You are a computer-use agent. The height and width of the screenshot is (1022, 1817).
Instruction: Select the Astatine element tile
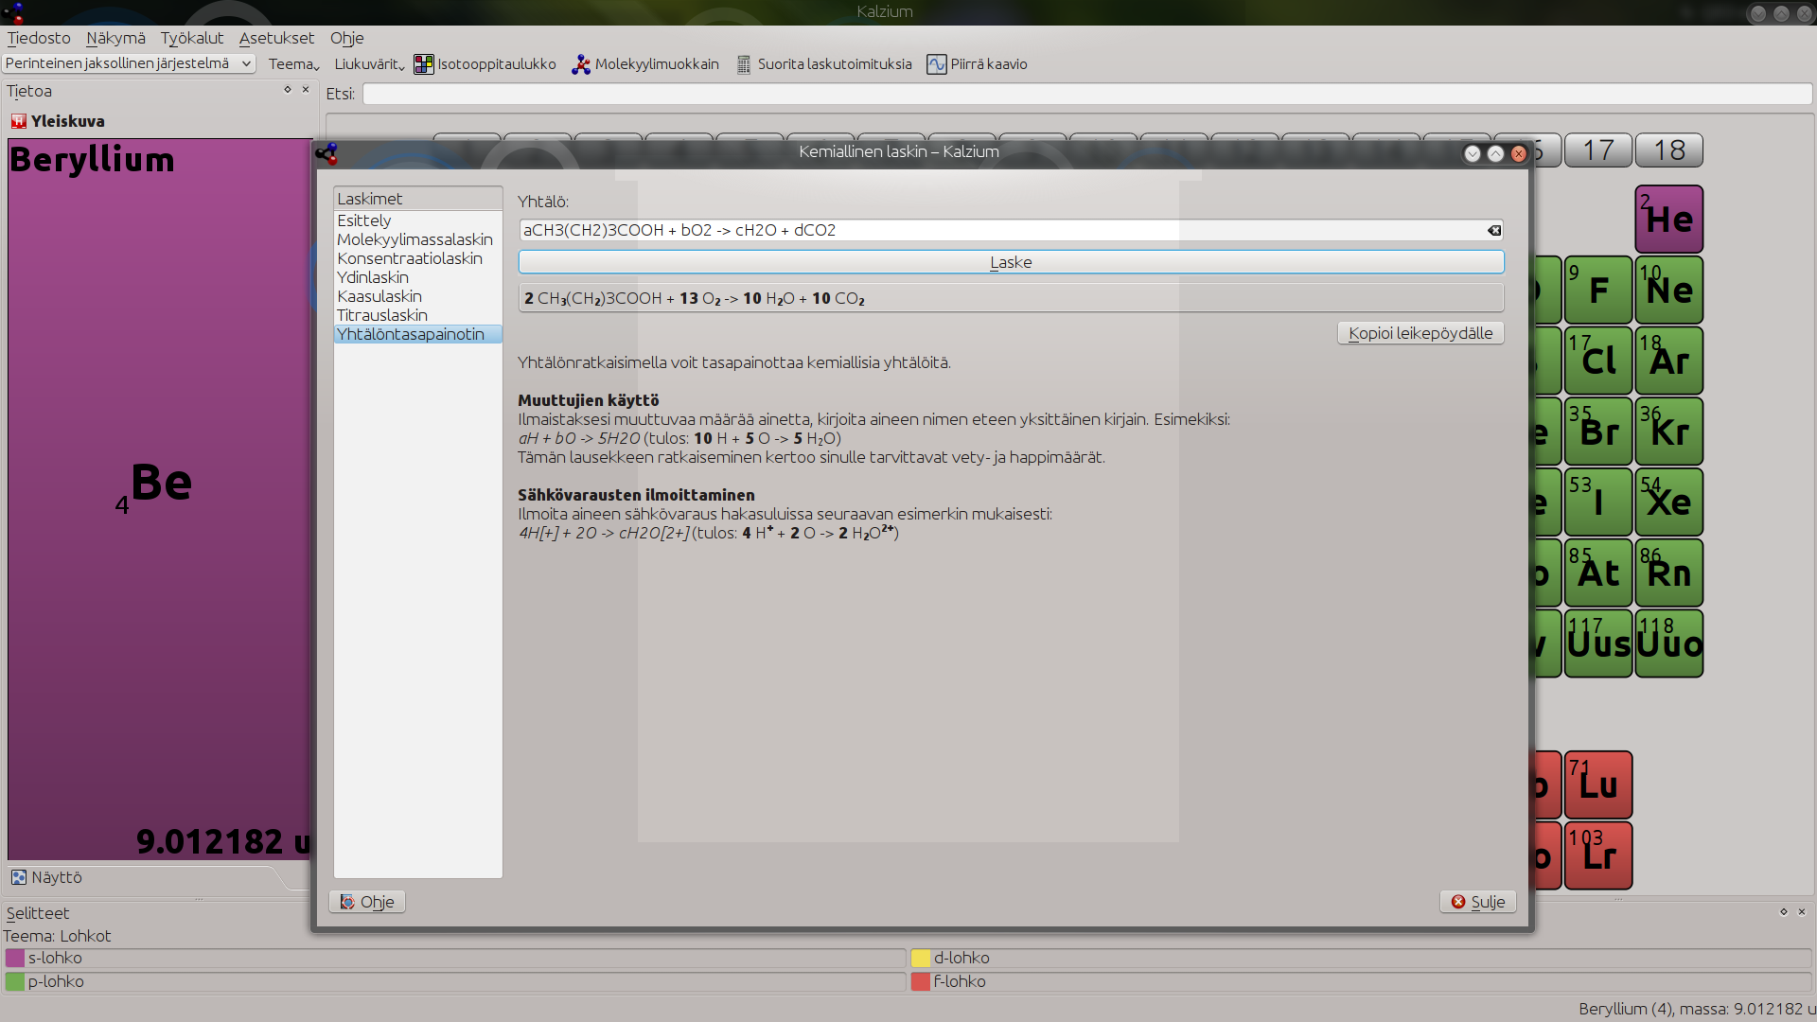[x=1598, y=573]
